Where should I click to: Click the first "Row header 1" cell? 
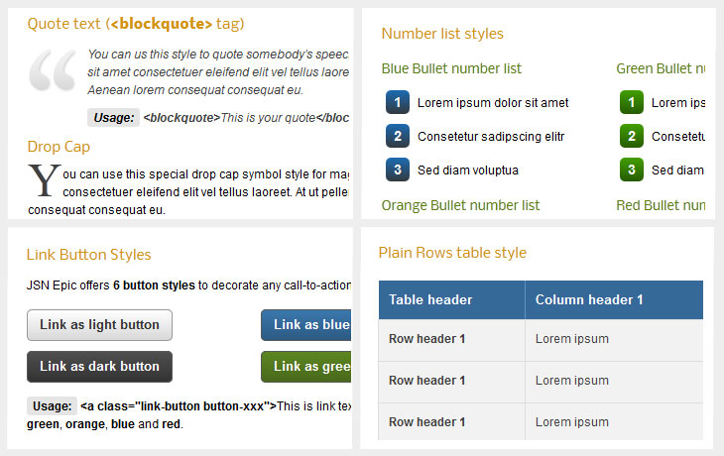(426, 339)
